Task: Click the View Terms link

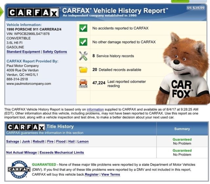Action: click(x=111, y=175)
